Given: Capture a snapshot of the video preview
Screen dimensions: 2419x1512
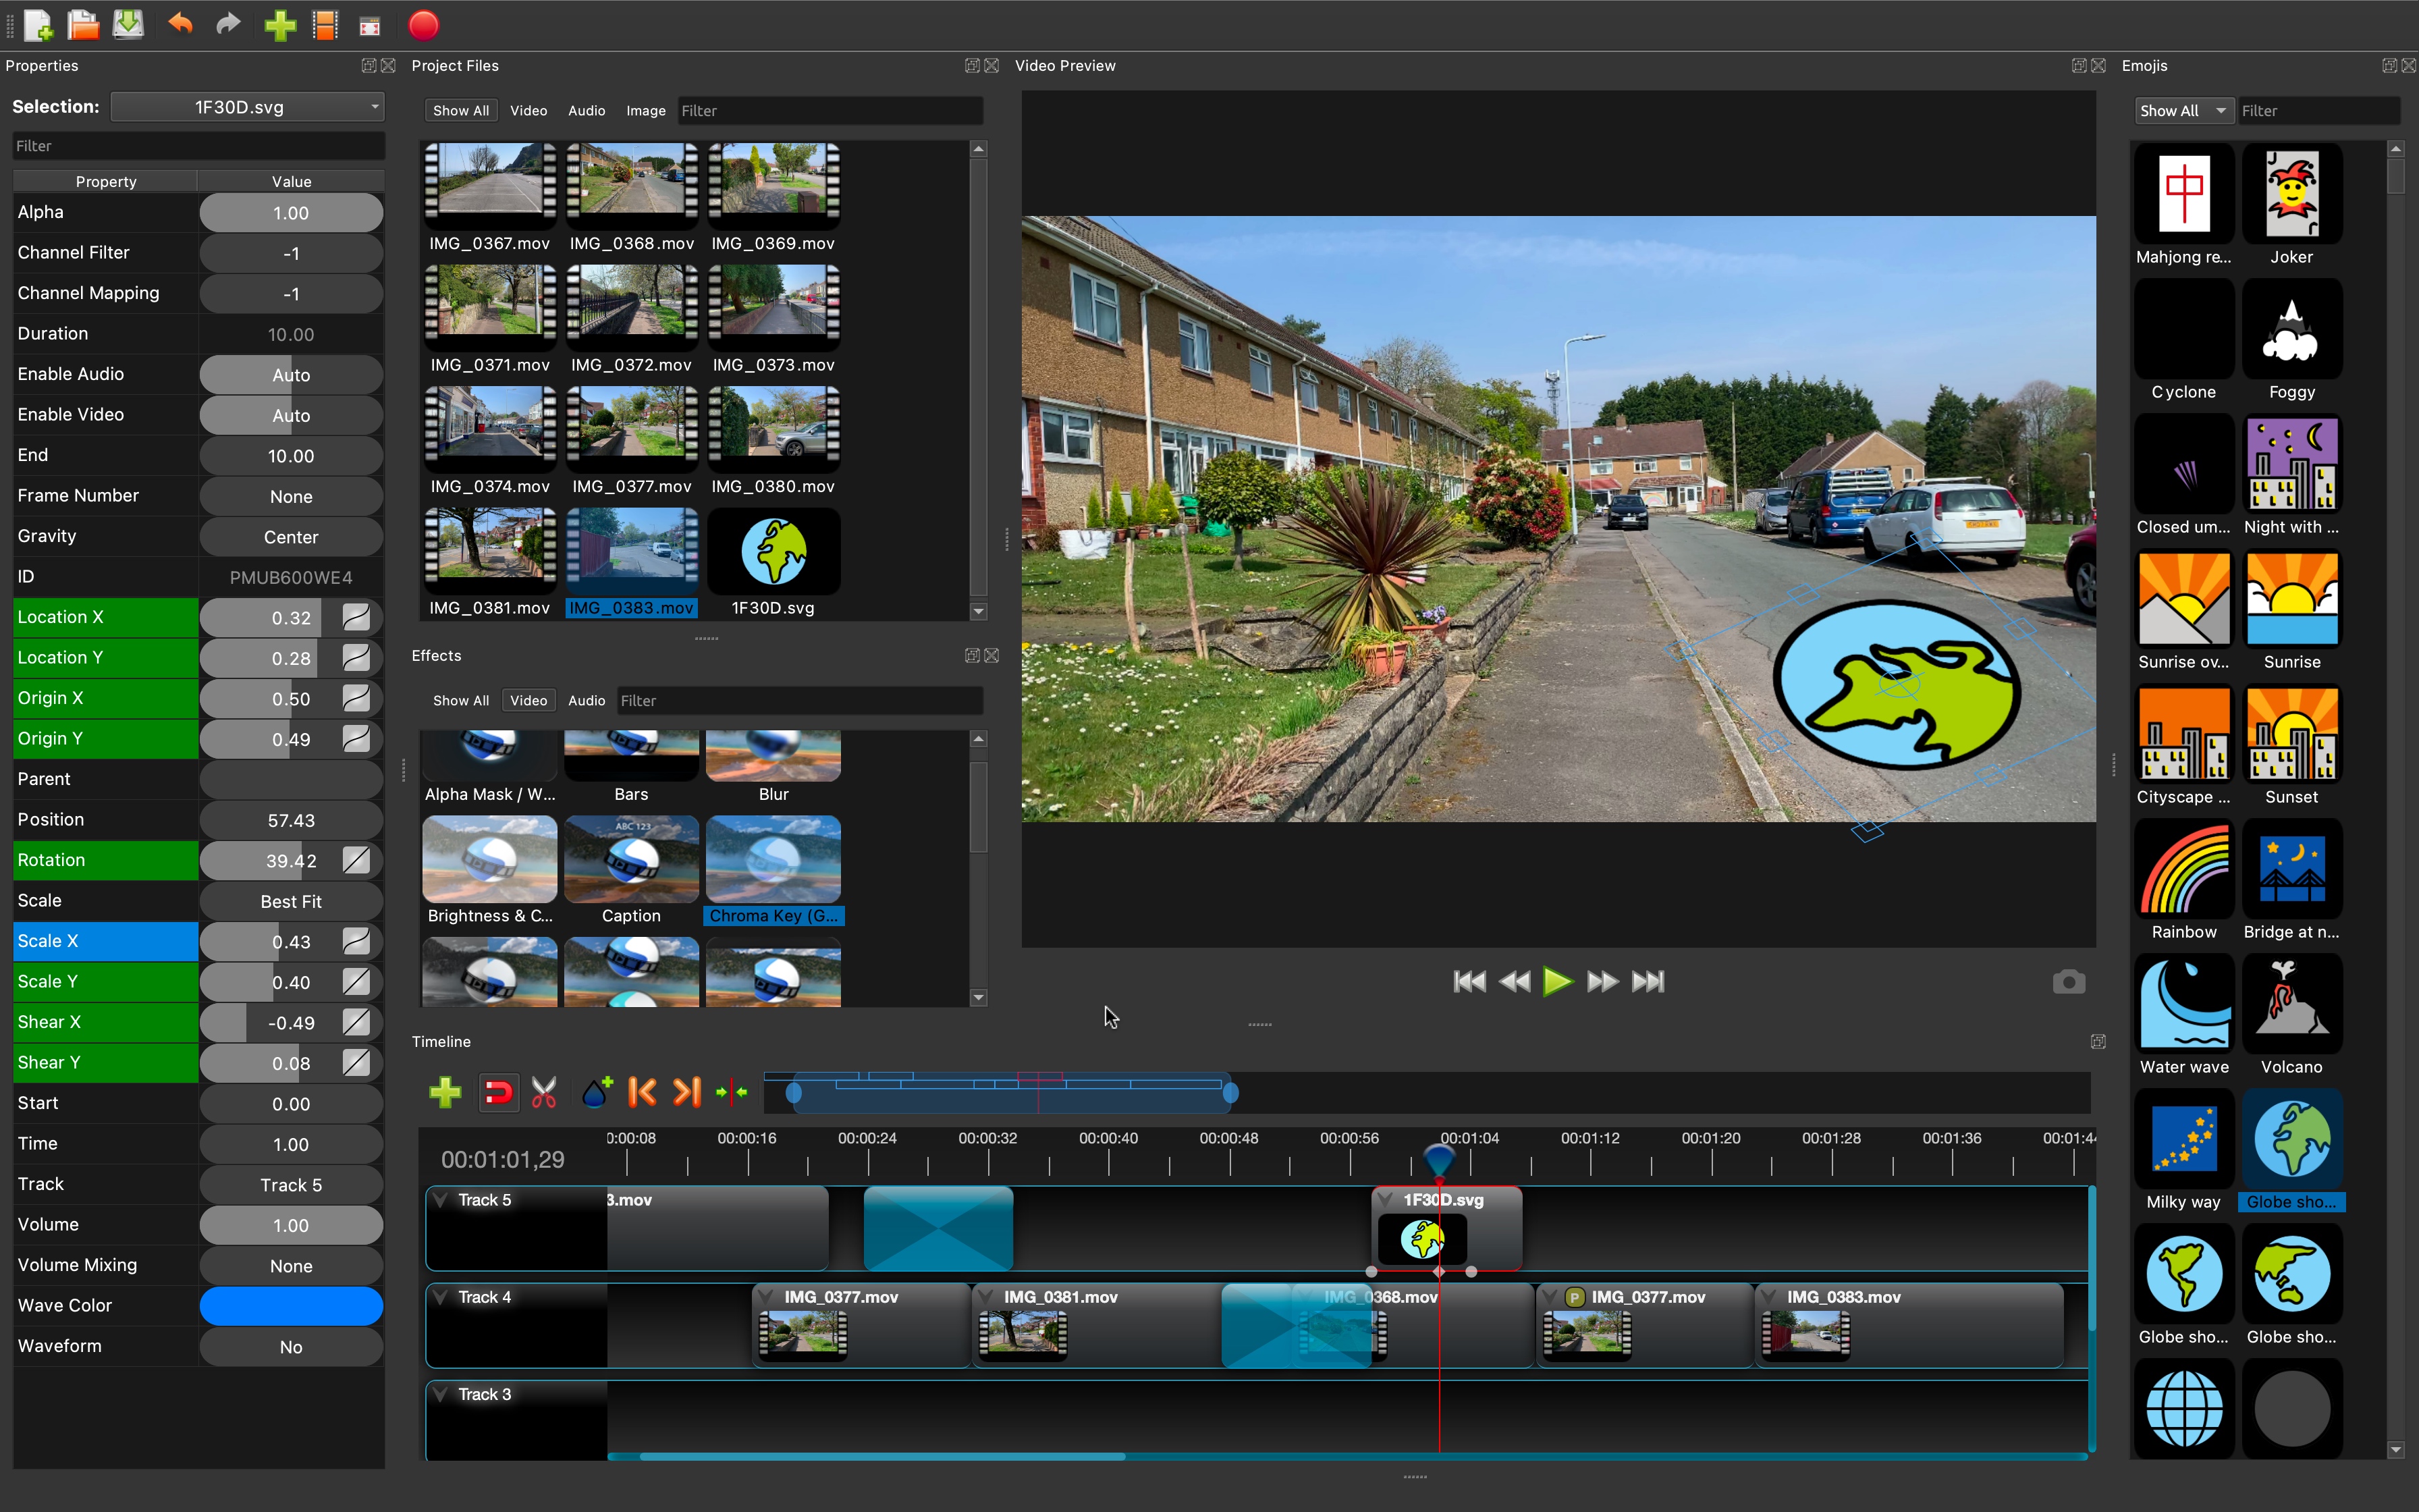Looking at the screenshot, I should point(2068,981).
